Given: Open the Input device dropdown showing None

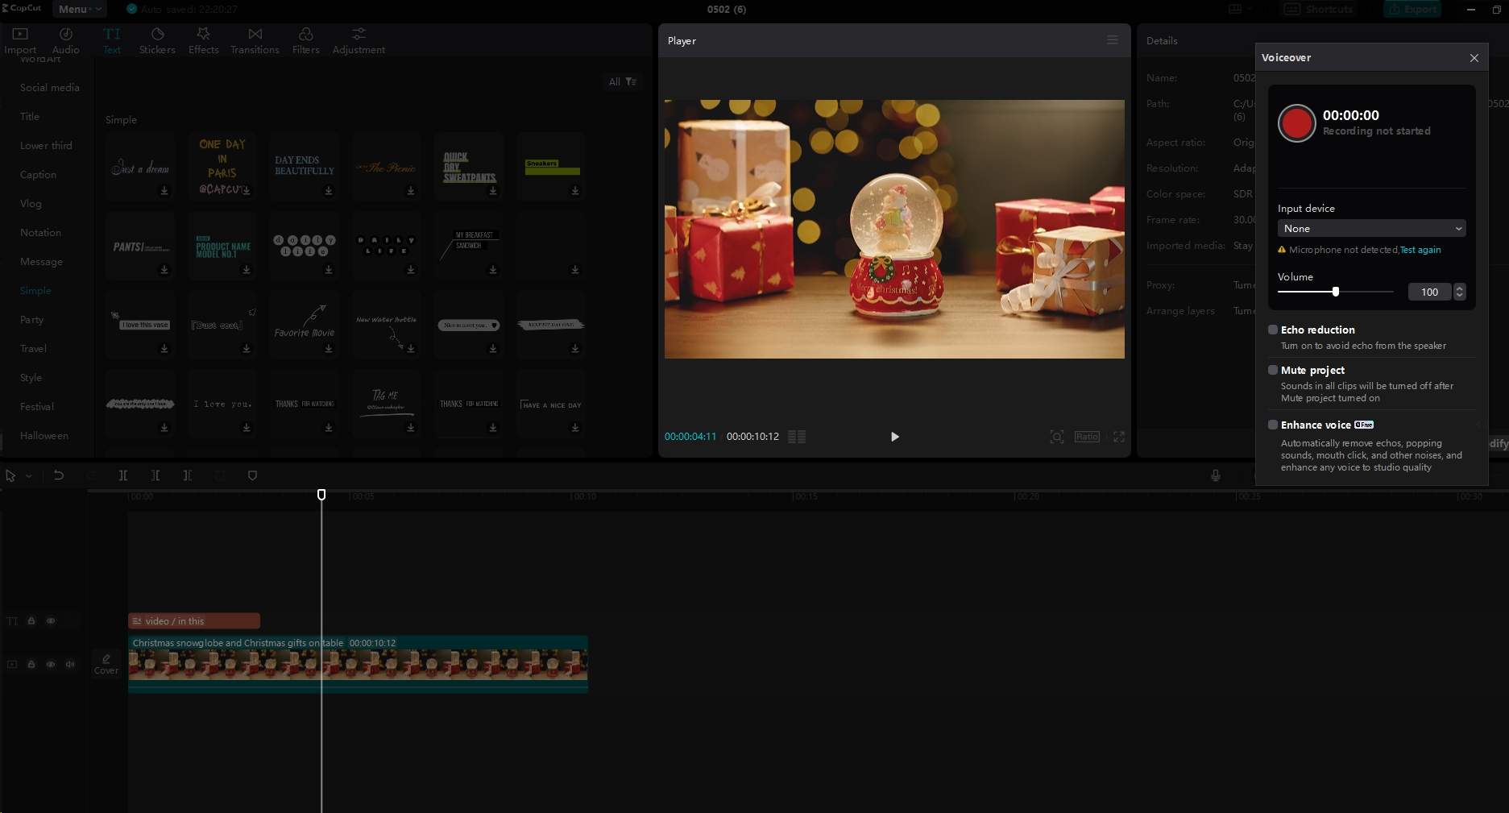Looking at the screenshot, I should [1371, 228].
